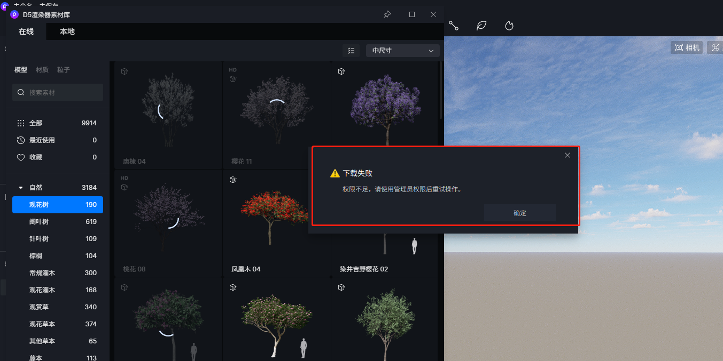
Task: Click the flame icon in the main toolbar
Action: pos(509,26)
